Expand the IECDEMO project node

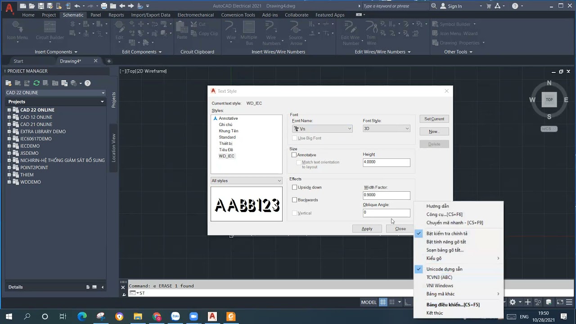pos(9,146)
